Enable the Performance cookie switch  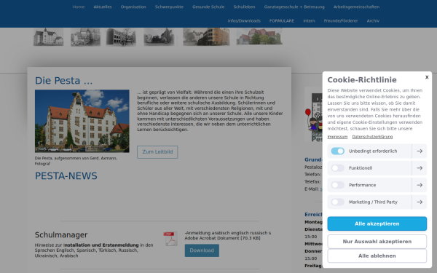click(337, 185)
